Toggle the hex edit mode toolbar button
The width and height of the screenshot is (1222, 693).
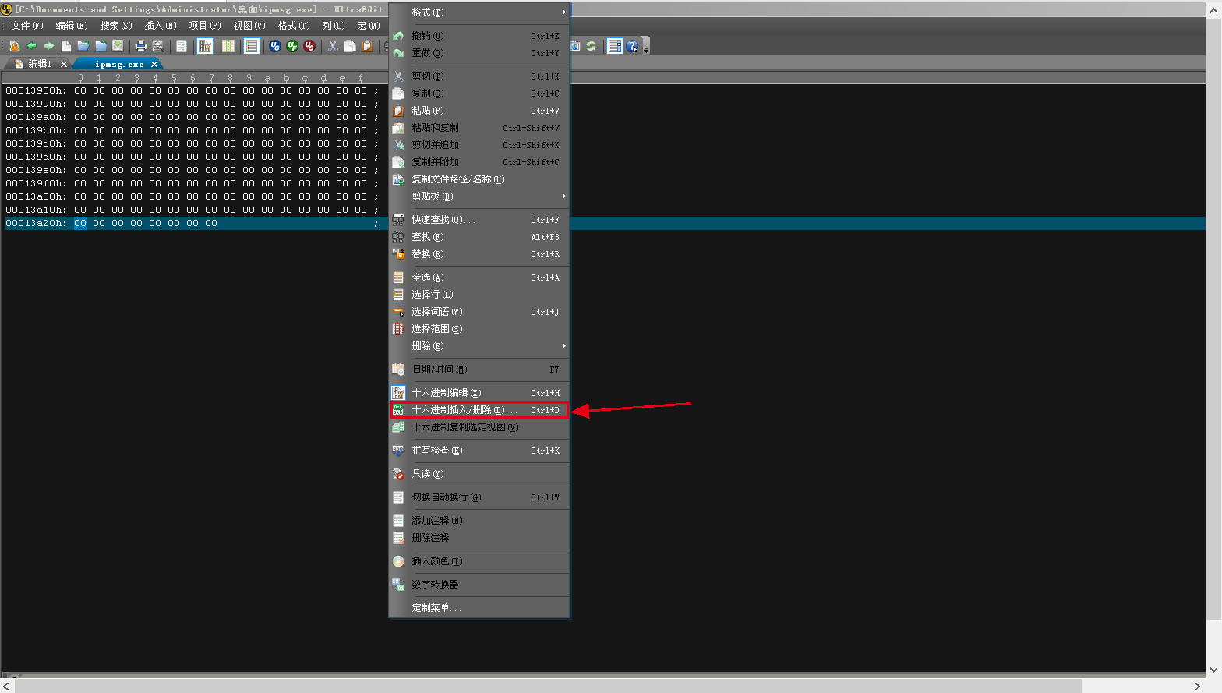[205, 46]
